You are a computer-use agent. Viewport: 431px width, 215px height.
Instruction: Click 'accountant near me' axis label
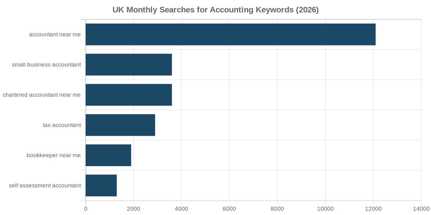[x=55, y=34]
